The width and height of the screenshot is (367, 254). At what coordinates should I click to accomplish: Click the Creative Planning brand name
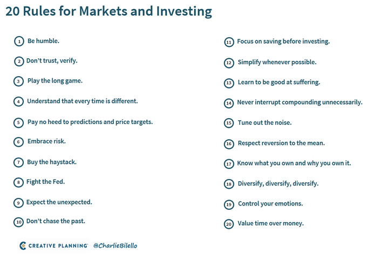coord(58,245)
